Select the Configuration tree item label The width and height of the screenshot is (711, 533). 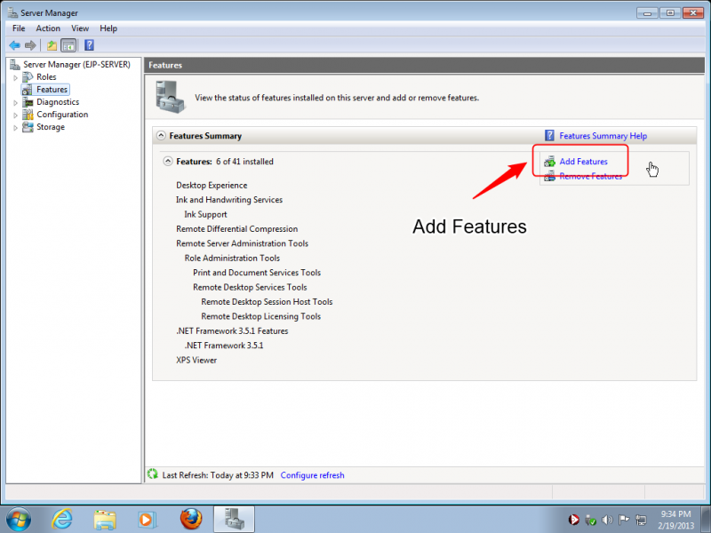coord(62,115)
